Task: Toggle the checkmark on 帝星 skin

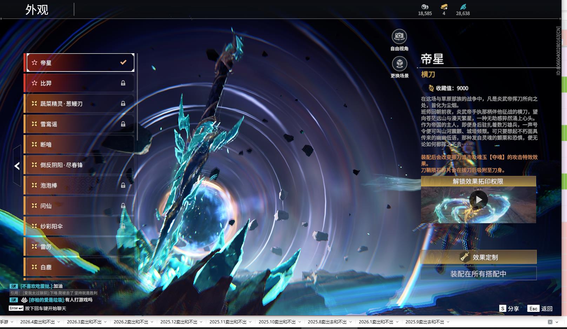Action: (123, 62)
